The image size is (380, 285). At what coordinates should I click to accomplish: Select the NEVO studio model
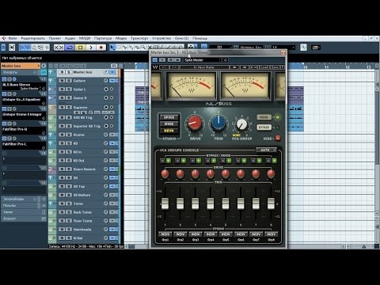pyautogui.click(x=169, y=131)
